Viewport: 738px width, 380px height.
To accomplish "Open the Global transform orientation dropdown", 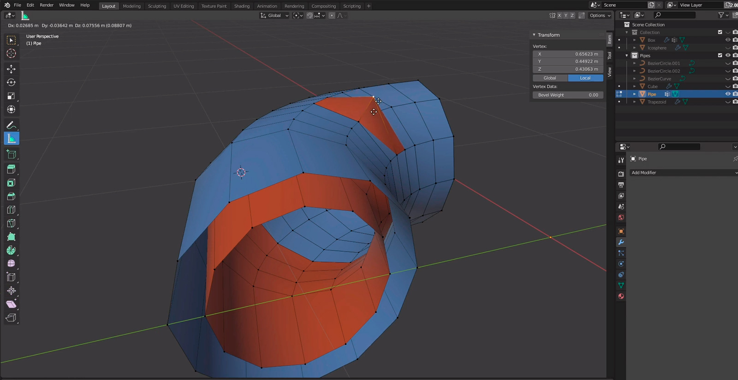I will pos(275,15).
